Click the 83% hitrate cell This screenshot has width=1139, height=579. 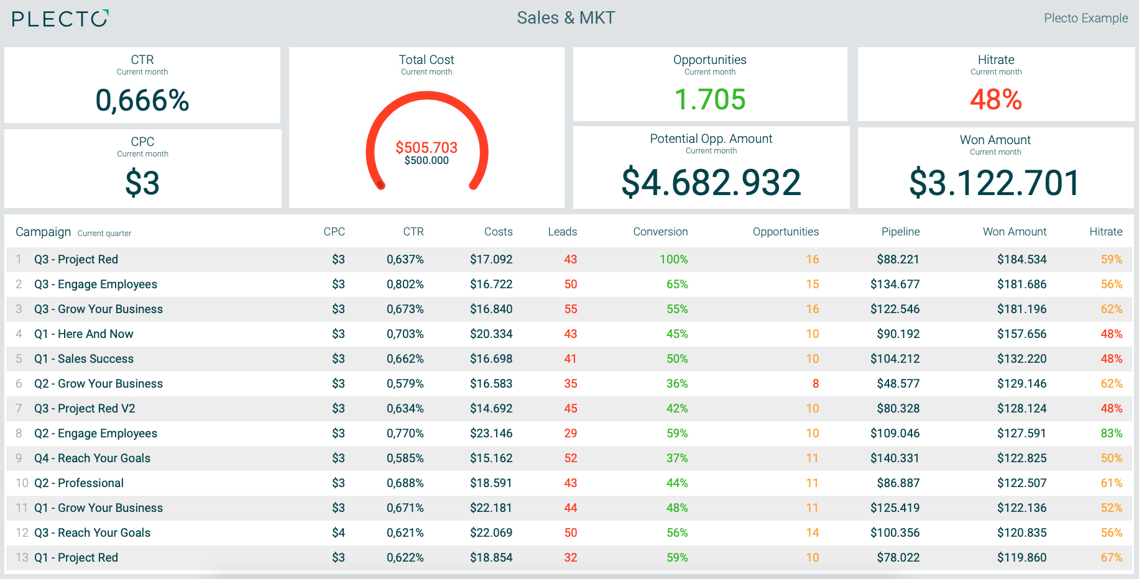1112,434
